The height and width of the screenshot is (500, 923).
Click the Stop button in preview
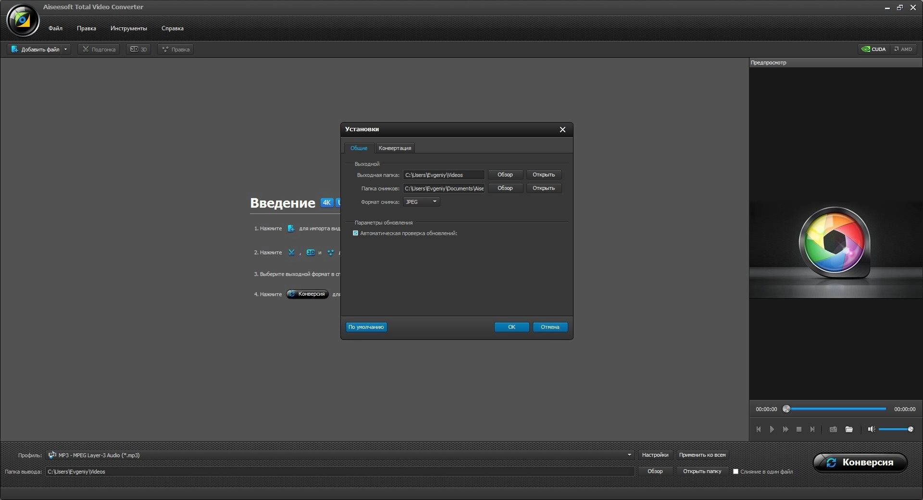coord(799,429)
